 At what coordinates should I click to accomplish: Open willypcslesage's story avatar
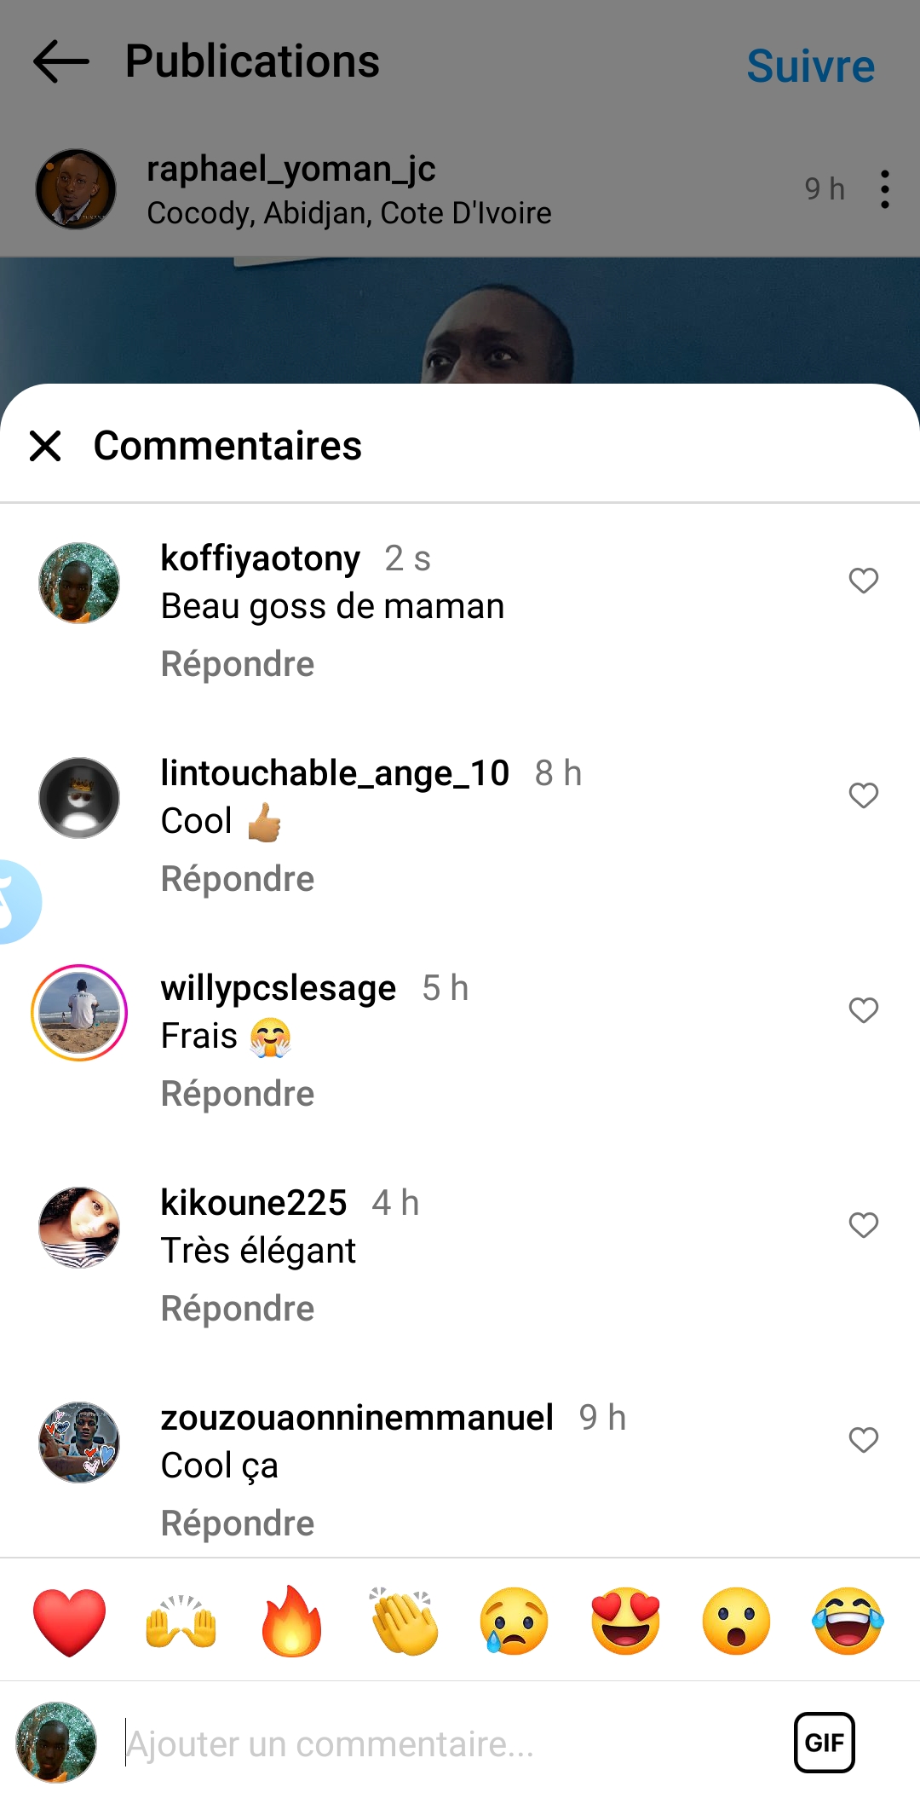pos(79,1013)
